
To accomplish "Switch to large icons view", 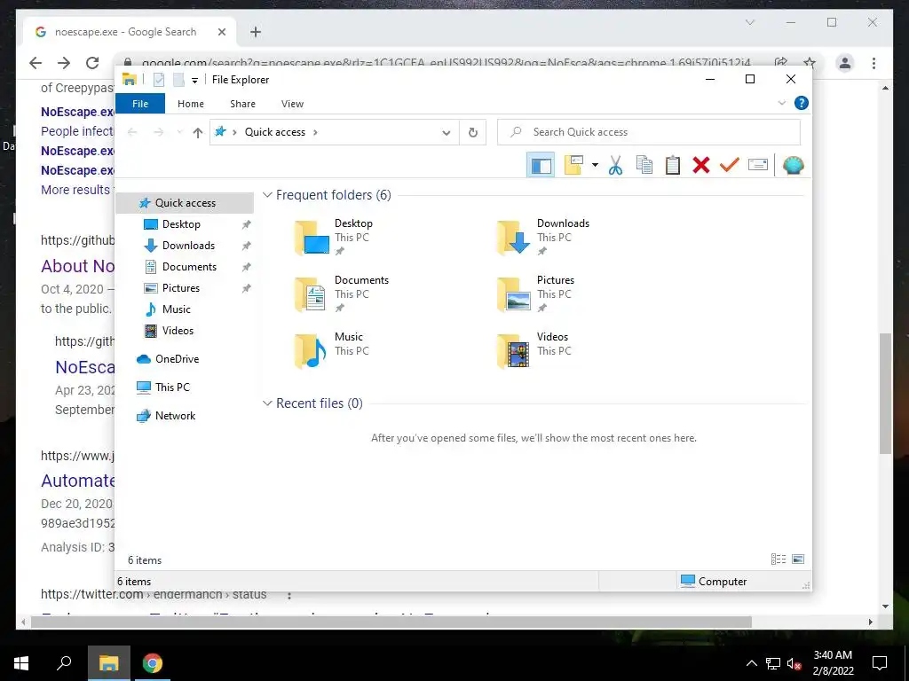I will coord(798,560).
